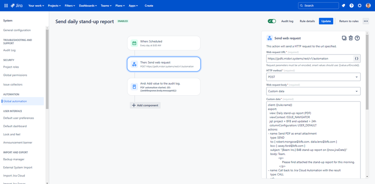This screenshot has height=184, width=375.
Task: Click the Update button
Action: pos(326,21)
